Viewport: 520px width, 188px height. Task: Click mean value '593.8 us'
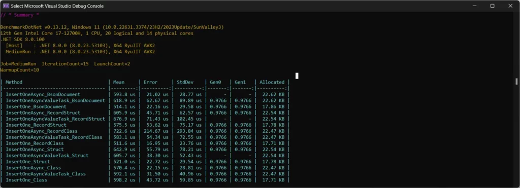pos(124,94)
